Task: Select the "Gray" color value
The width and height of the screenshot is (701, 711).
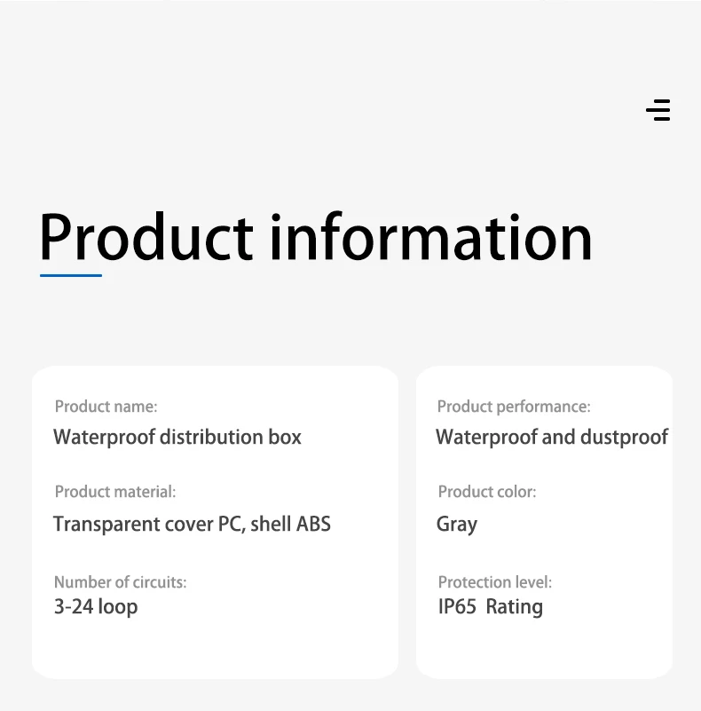Action: tap(457, 525)
